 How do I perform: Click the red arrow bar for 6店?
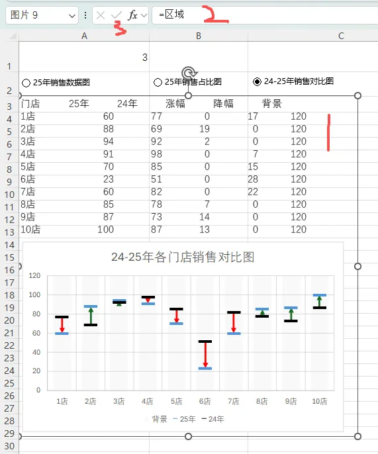205,355
